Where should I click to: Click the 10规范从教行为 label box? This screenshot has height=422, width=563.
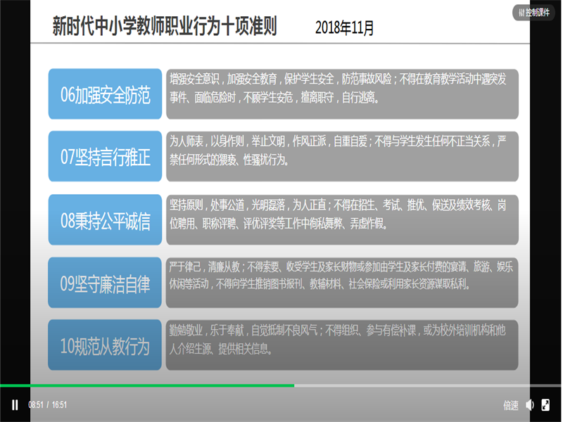105,345
